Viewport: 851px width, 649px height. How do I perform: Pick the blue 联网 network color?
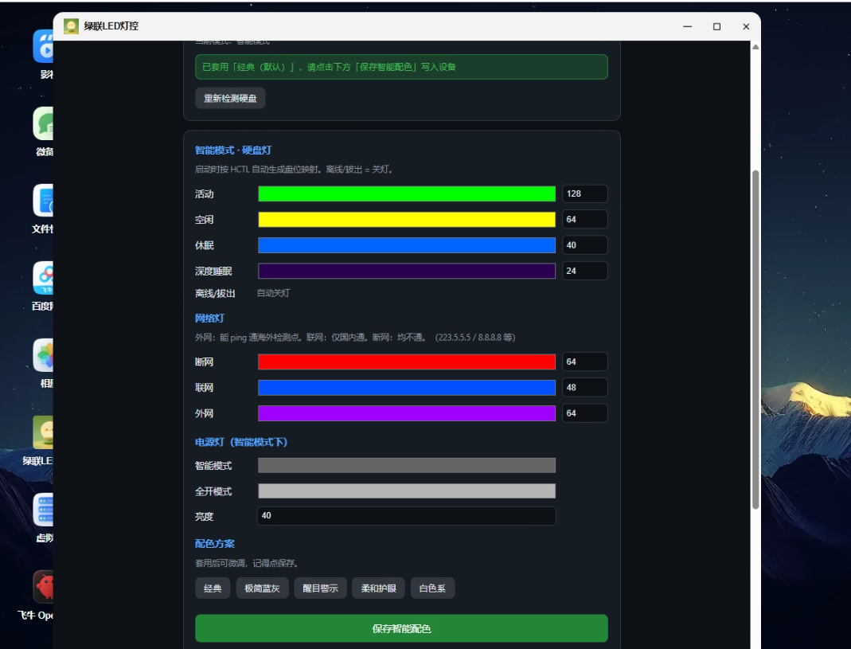(x=407, y=388)
